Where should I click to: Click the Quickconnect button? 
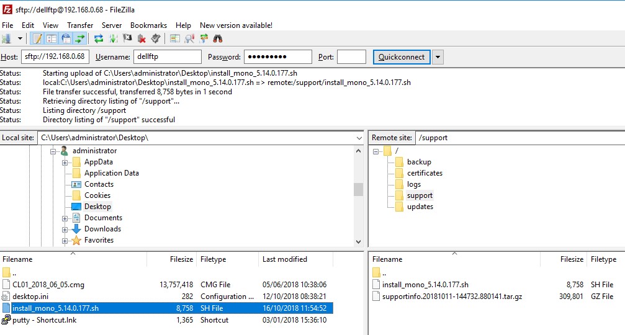point(402,57)
